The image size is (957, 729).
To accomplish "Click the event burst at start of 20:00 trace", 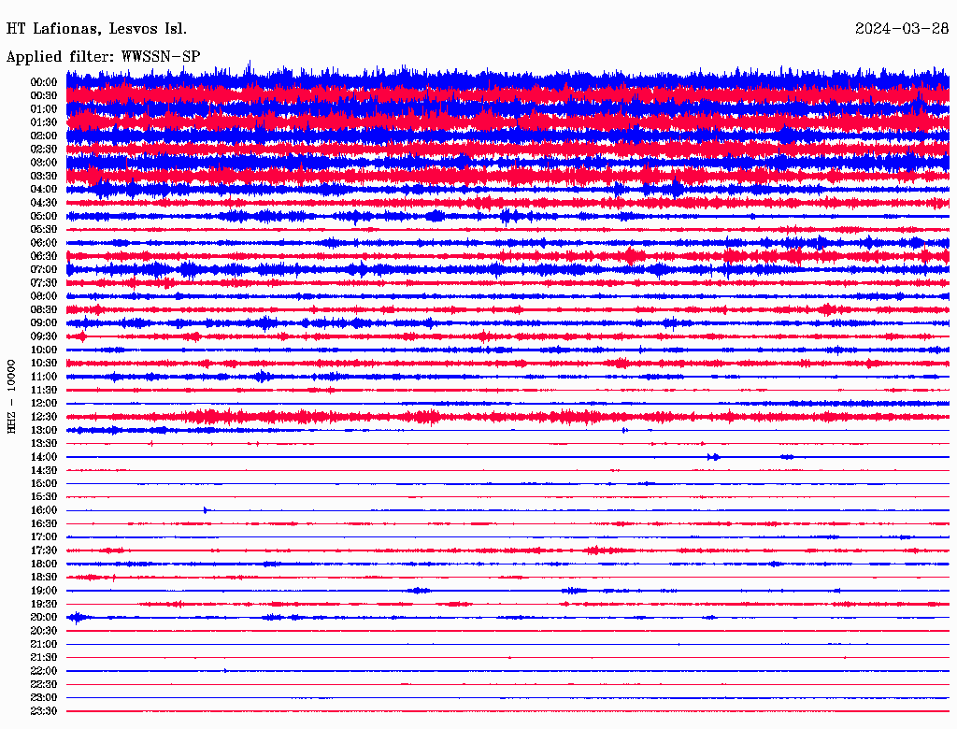I will click(78, 618).
